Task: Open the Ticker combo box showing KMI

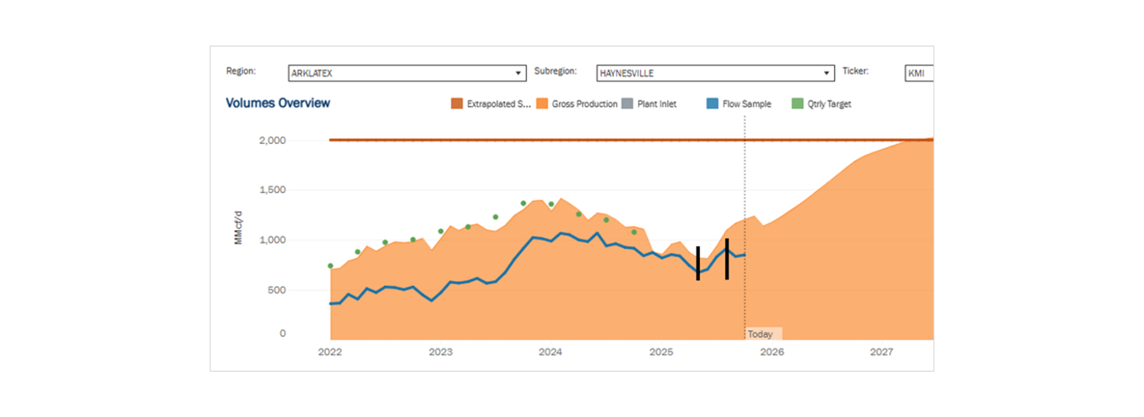Action: pyautogui.click(x=918, y=73)
